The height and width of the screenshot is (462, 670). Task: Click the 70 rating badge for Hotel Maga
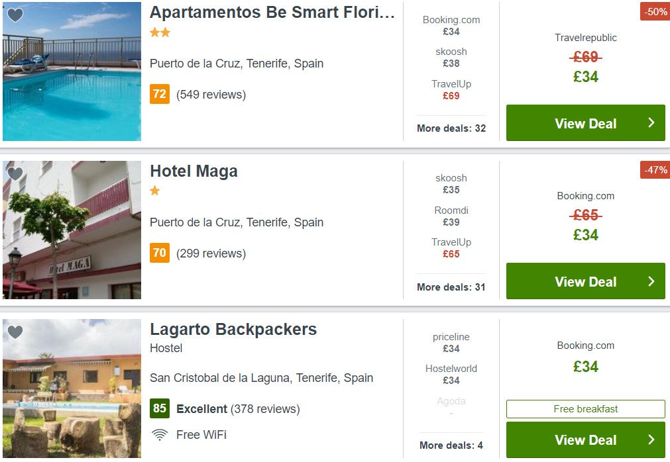tap(159, 253)
